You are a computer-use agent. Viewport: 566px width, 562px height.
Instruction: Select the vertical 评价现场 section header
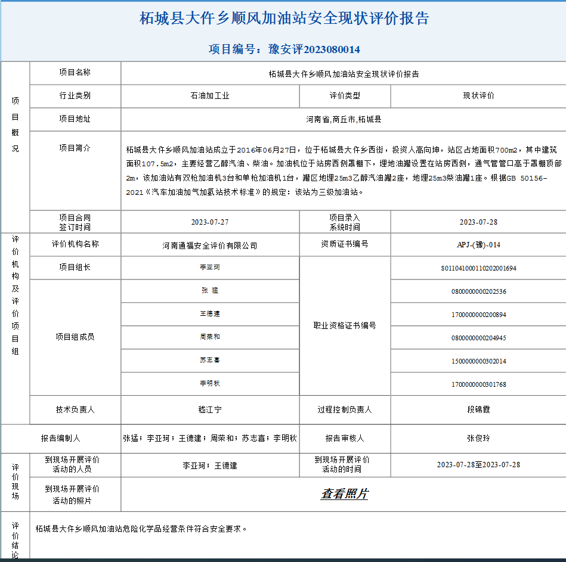point(15,482)
